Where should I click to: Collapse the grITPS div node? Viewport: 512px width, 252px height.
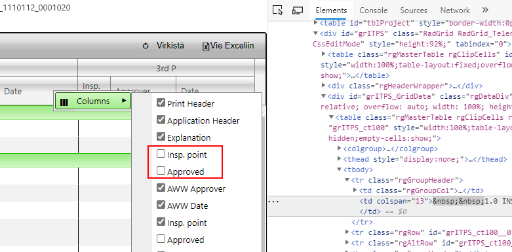(x=316, y=33)
